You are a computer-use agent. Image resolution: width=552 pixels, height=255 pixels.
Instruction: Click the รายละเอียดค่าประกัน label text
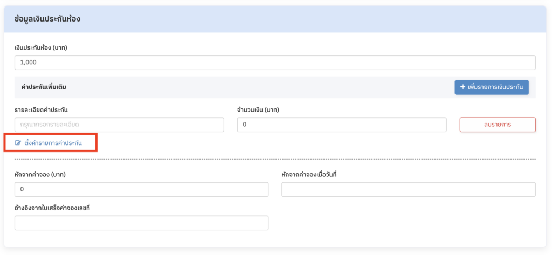click(x=41, y=110)
